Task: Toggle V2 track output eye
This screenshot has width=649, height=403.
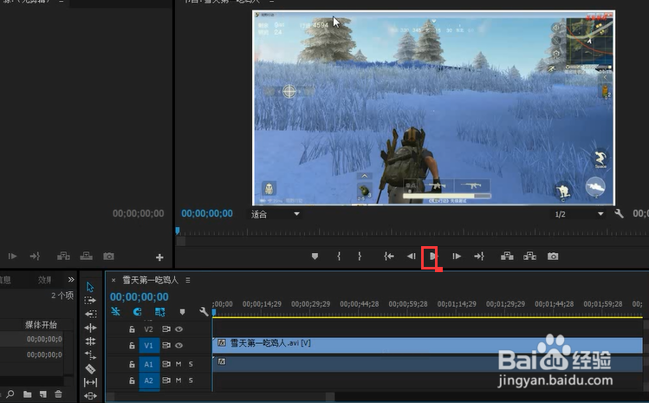Action: 178,329
